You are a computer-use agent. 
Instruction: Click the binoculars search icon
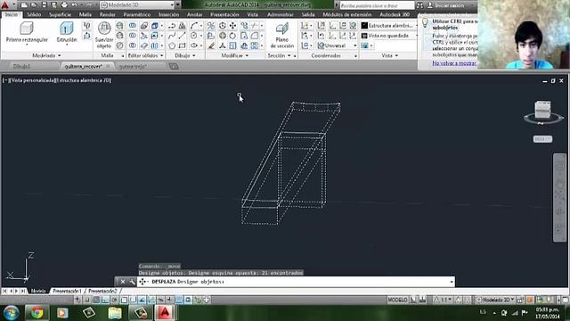click(419, 5)
